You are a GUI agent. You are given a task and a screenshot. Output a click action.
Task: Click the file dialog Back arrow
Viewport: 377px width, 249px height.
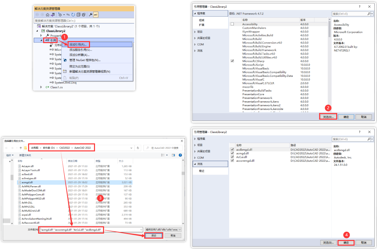6,148
